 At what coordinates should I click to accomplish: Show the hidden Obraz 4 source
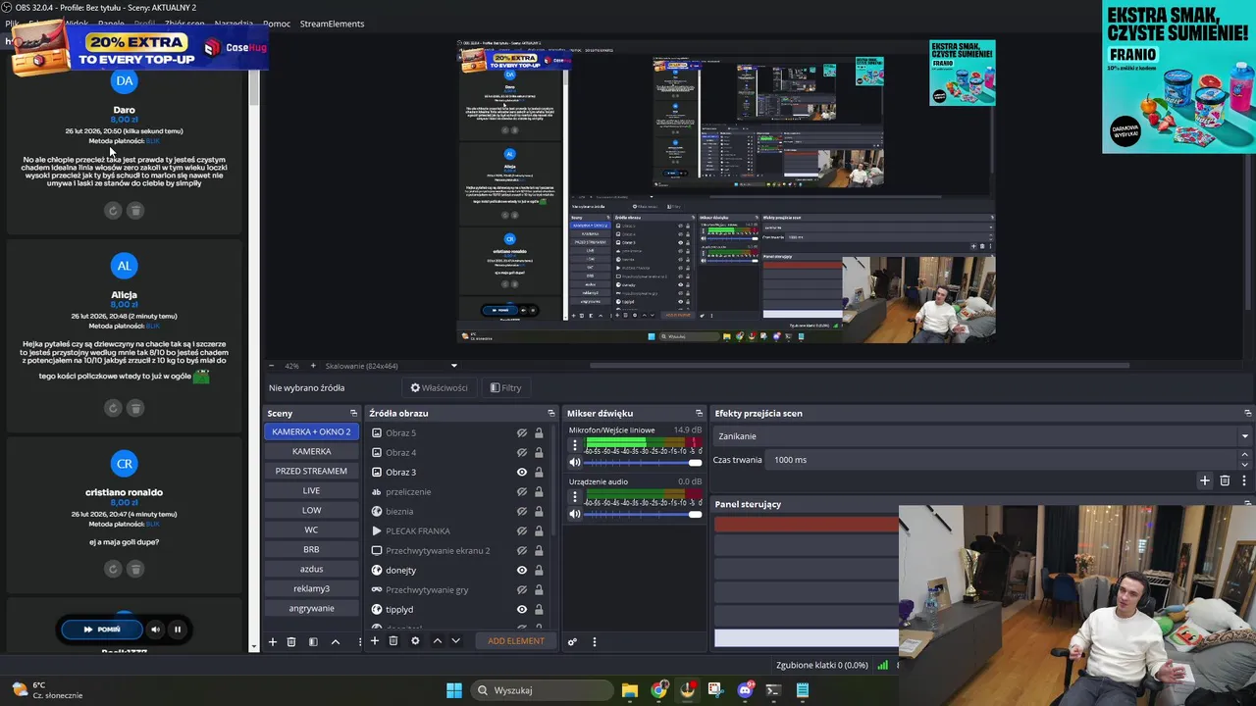[522, 452]
